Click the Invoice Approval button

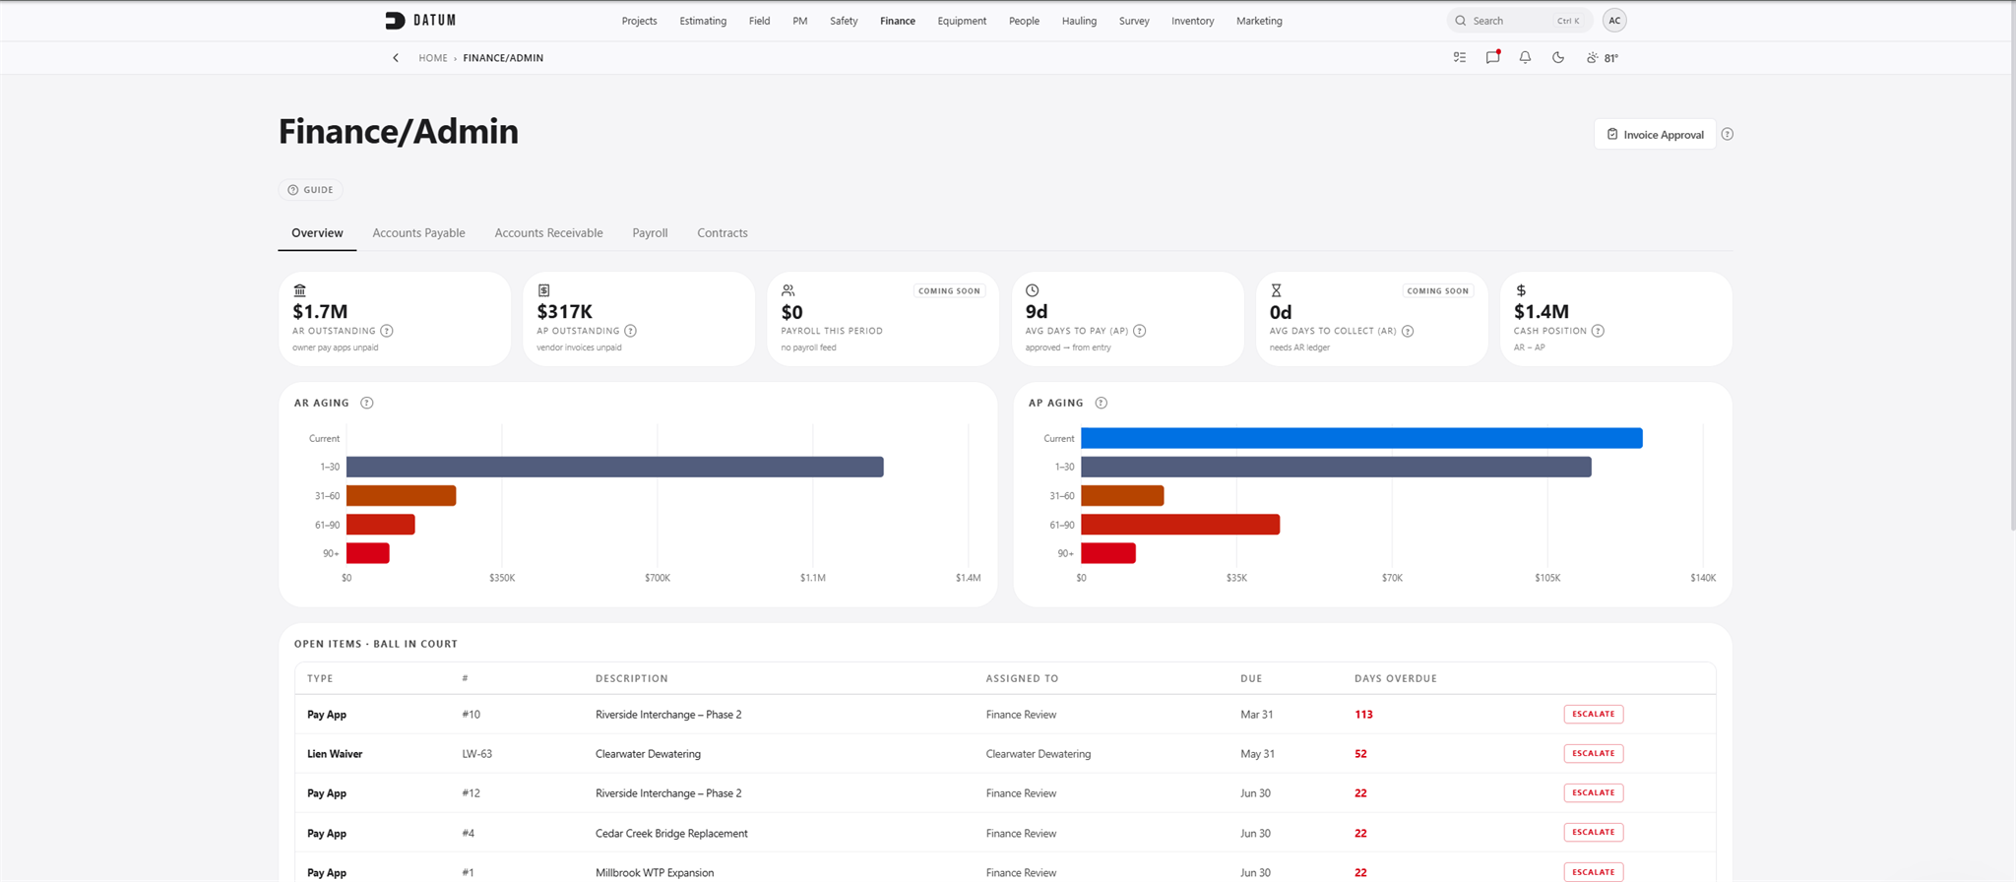click(x=1655, y=135)
